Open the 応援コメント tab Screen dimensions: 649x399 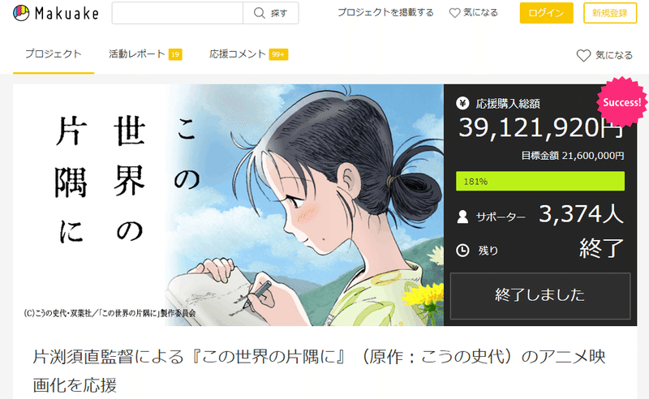tap(237, 54)
